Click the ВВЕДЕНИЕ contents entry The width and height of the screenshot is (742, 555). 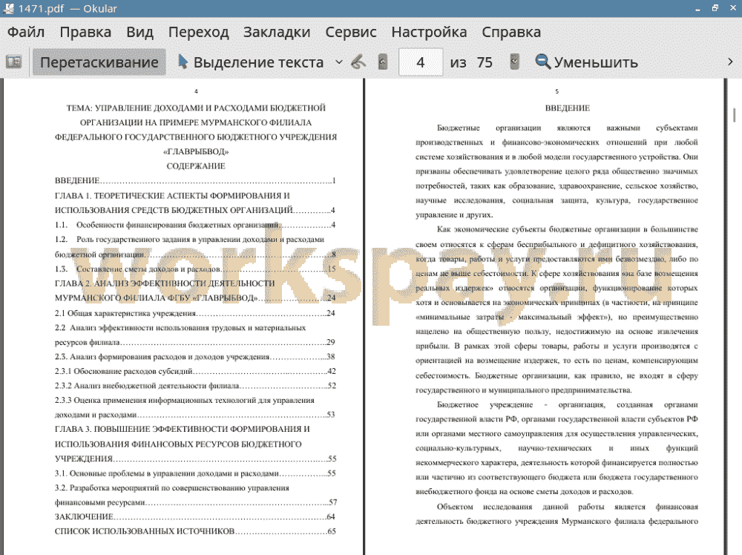tap(195, 181)
